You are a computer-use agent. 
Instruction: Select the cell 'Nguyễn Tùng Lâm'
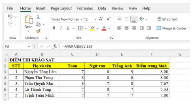(x=42, y=72)
